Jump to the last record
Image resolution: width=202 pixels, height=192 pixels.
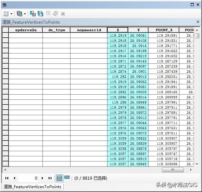click(x=50, y=178)
